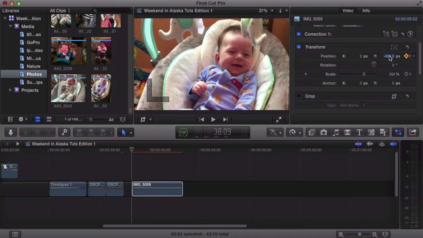This screenshot has height=238, width=423.
Task: Select the IMG_5059 clip in timeline
Action: point(157,189)
